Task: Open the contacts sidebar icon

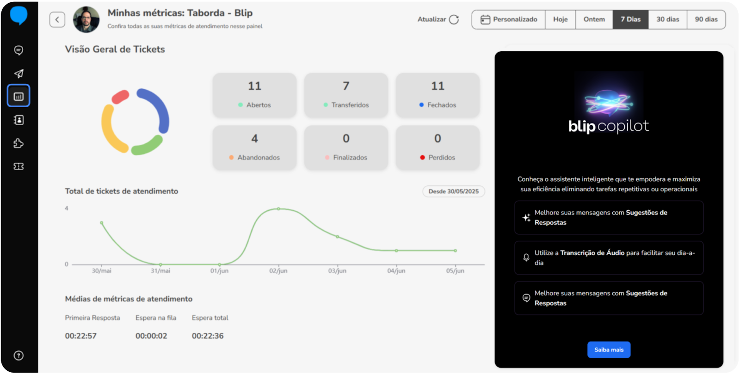Action: tap(18, 120)
